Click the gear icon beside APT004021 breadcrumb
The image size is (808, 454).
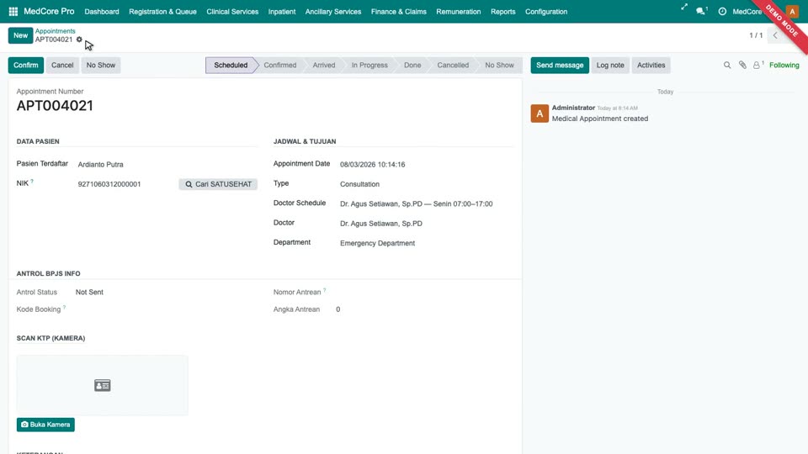coord(79,40)
